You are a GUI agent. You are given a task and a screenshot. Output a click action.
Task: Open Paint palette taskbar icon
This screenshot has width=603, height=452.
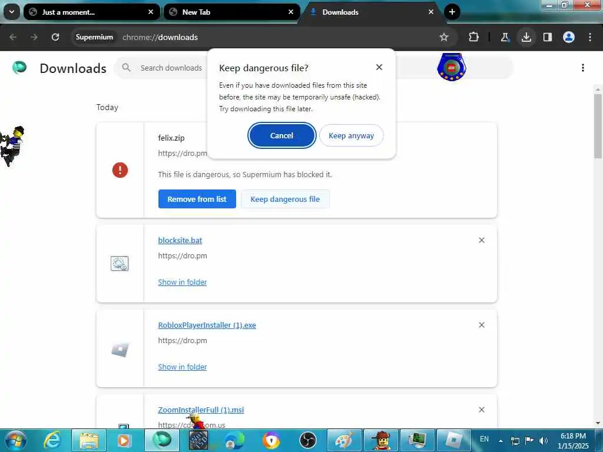point(344,440)
